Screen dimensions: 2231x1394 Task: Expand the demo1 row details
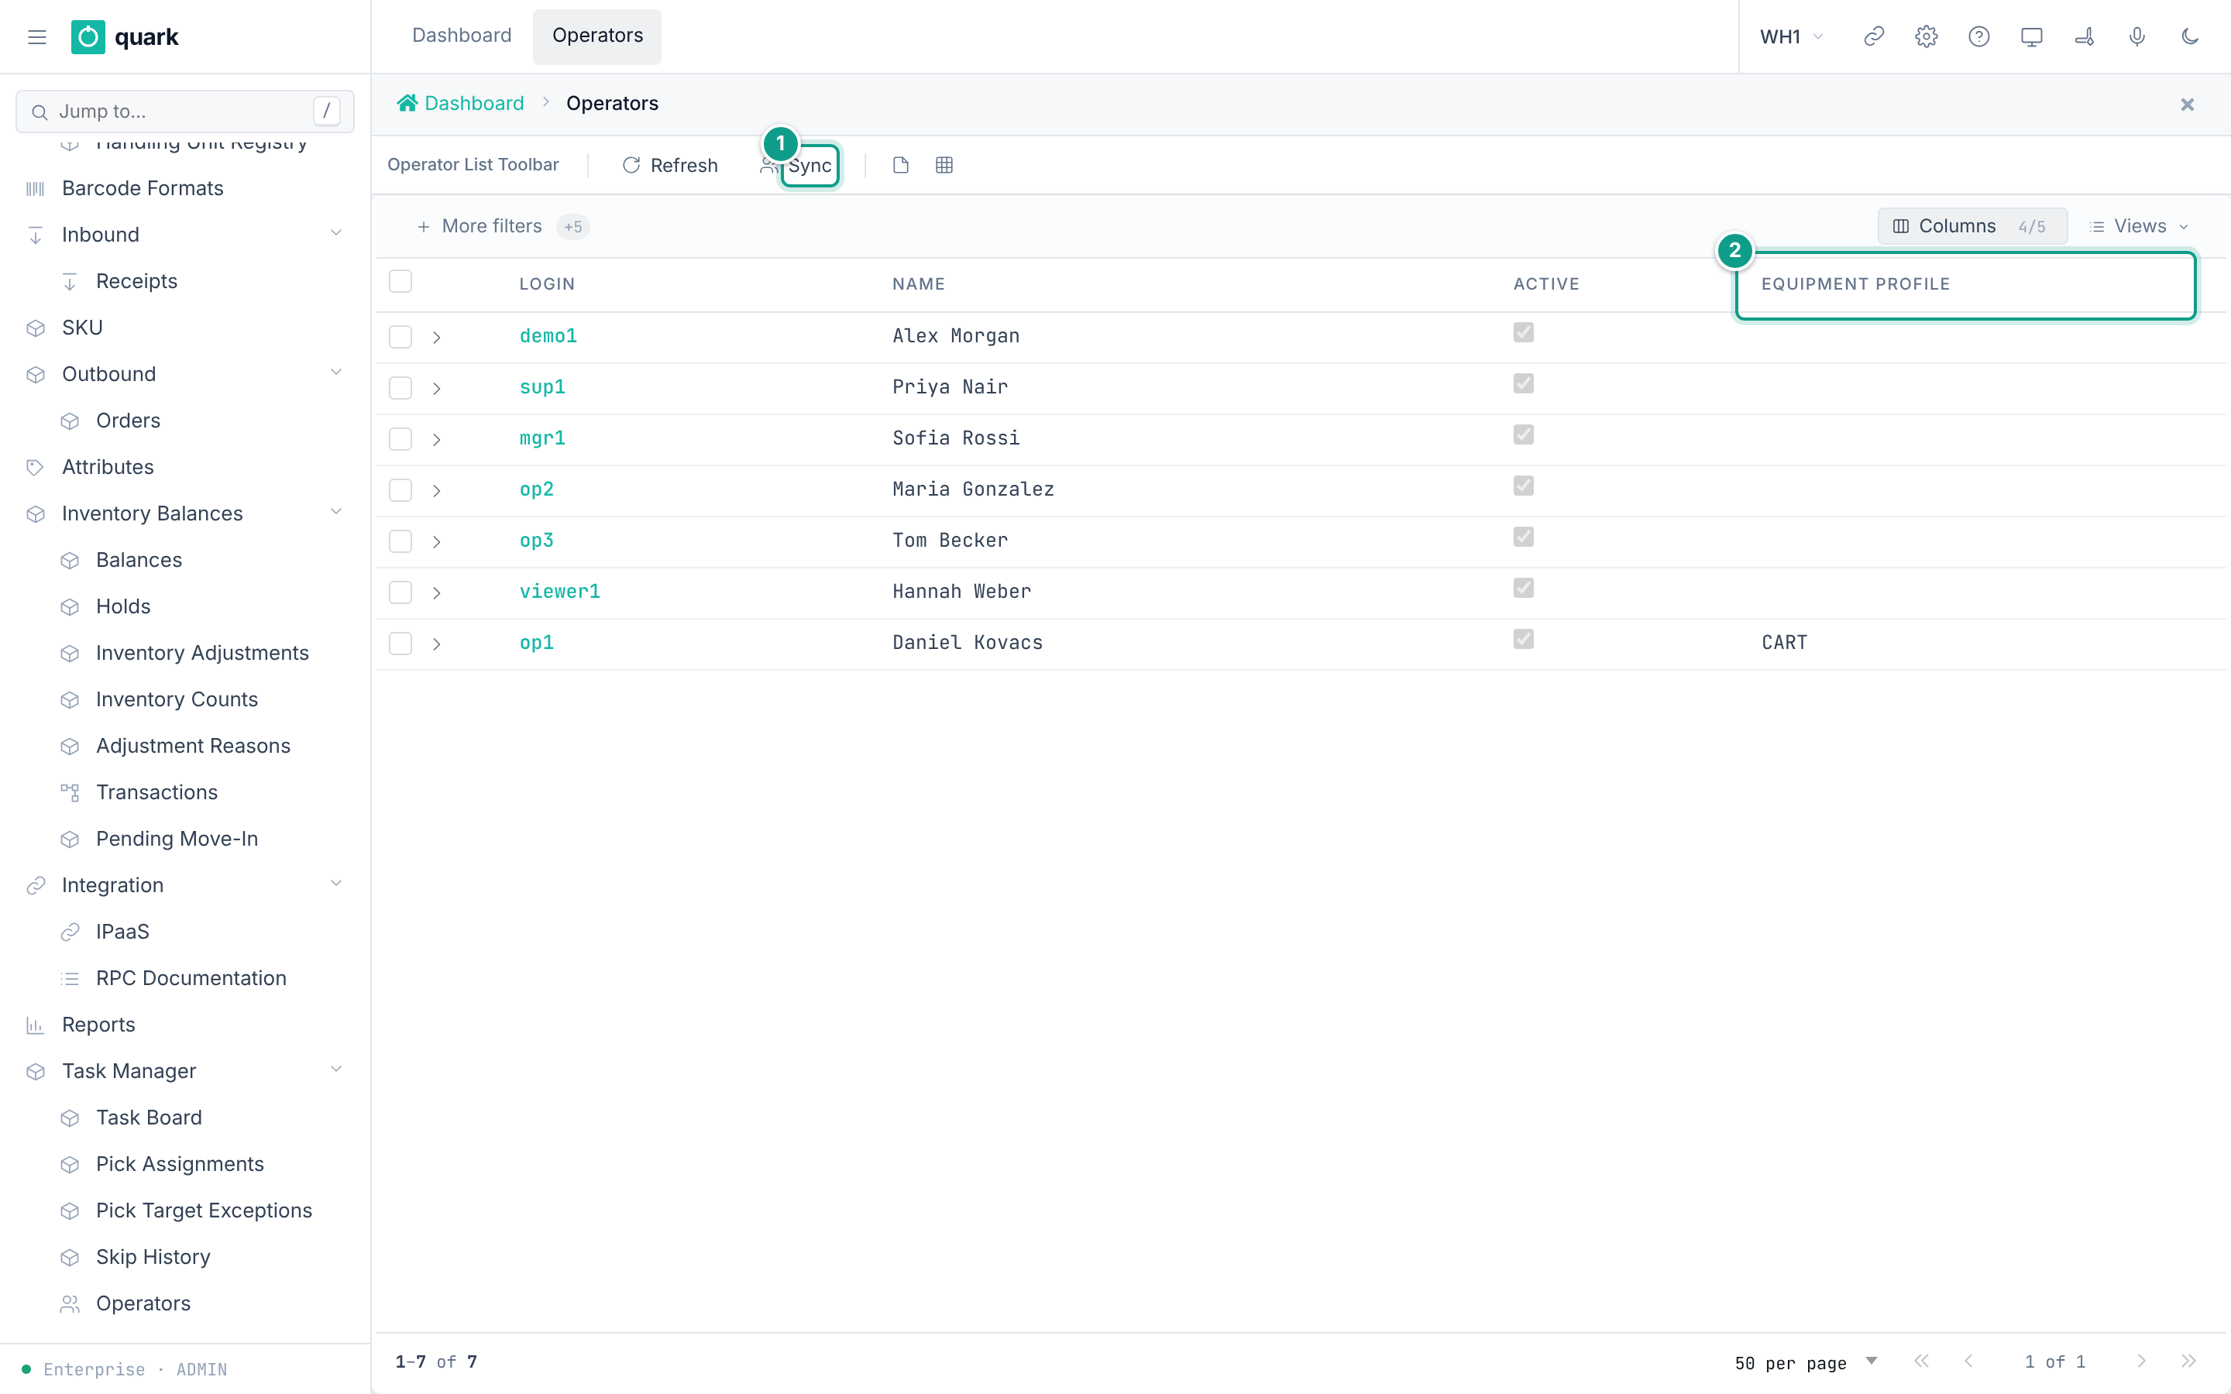(437, 338)
